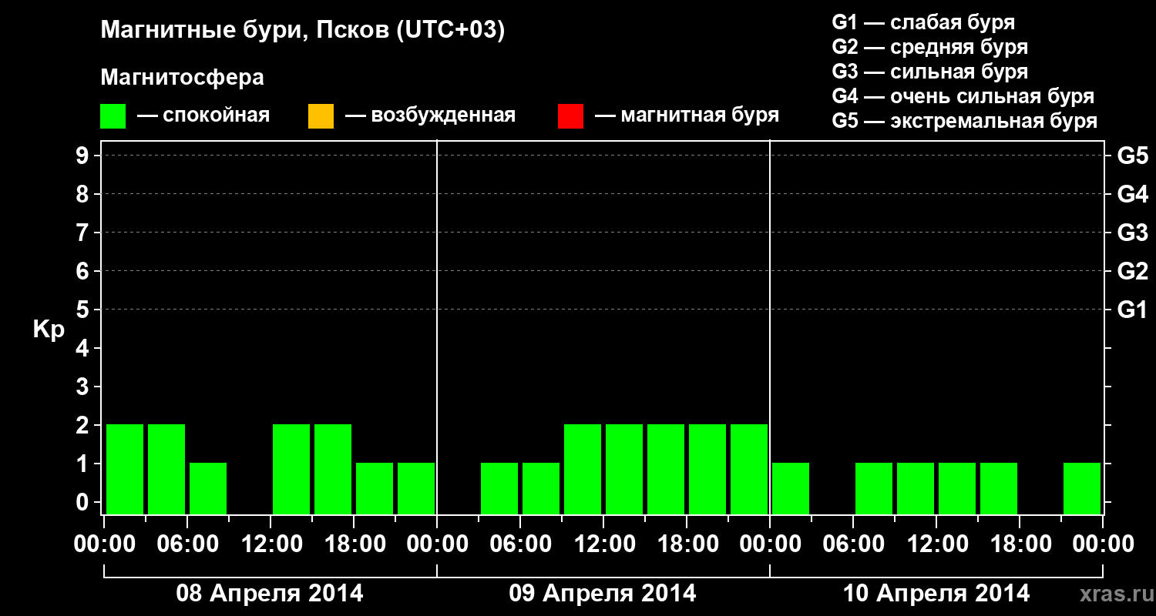This screenshot has width=1156, height=616.
Task: Click the right-axis 'G1' level label
Action: 1132,310
